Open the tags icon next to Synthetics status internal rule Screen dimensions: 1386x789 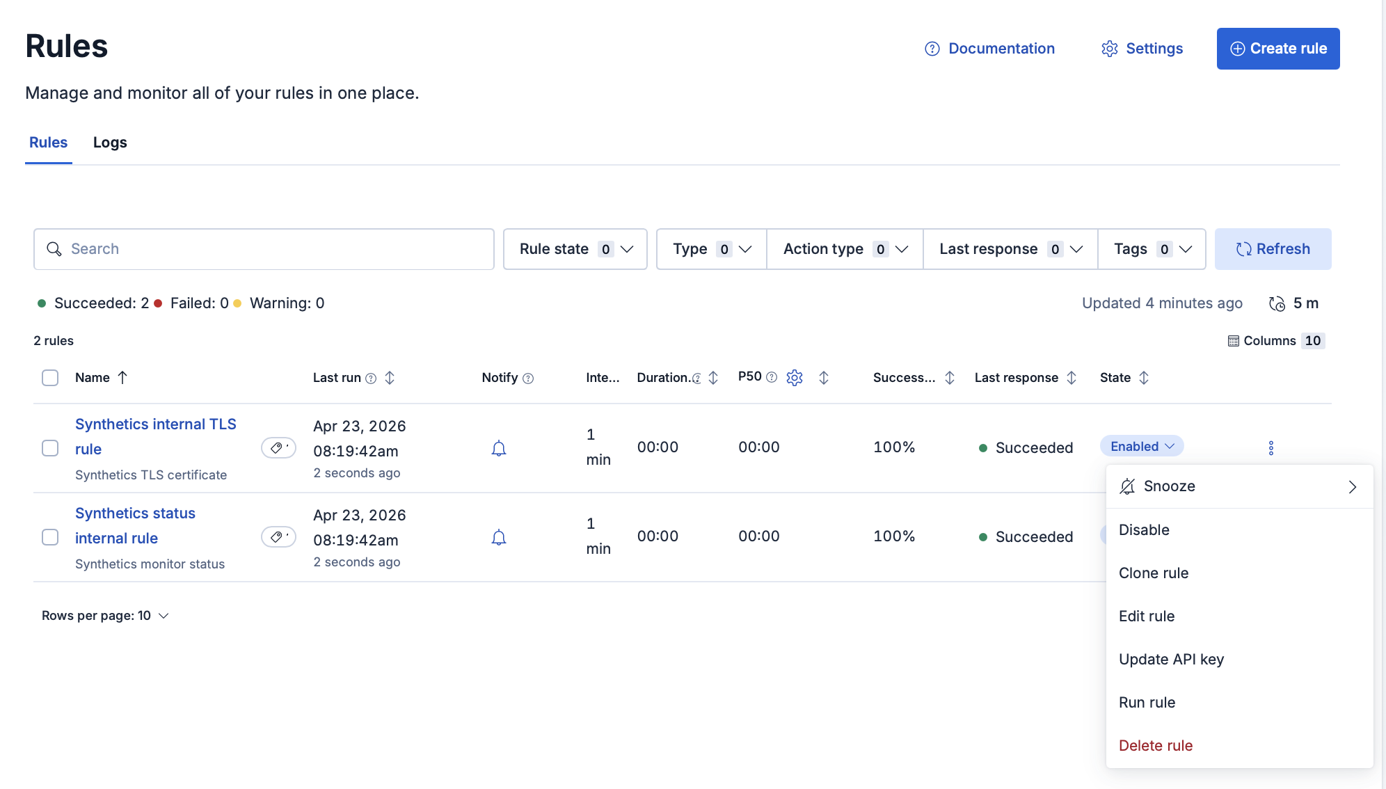click(278, 536)
